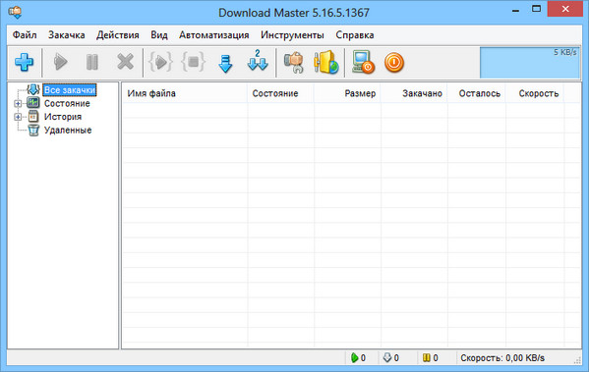Click the single blue down arrow speed icon
The height and width of the screenshot is (372, 589).
pyautogui.click(x=225, y=64)
